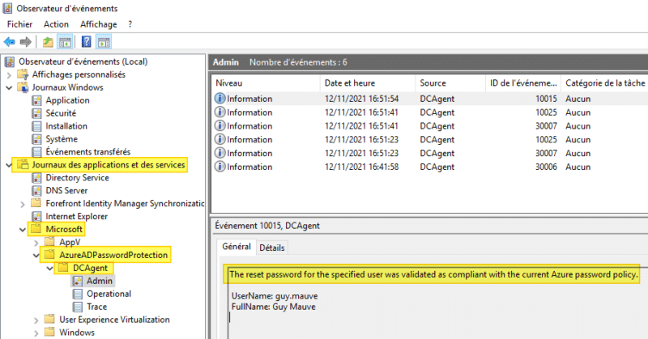Open Help with the blue question mark icon
648x339 pixels.
point(87,41)
